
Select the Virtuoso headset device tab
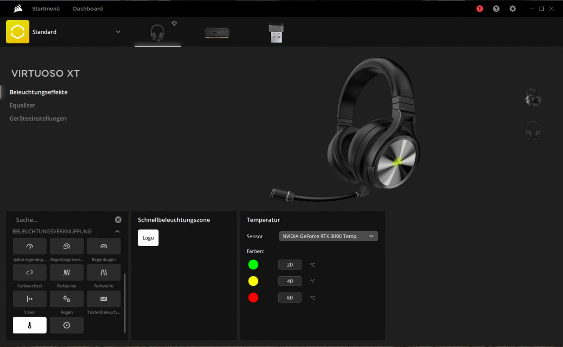[x=157, y=33]
